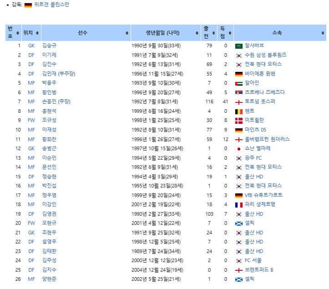Click German flag beside 마인츠 05
Image resolution: width=329 pixels, height=289 pixels.
point(239,130)
